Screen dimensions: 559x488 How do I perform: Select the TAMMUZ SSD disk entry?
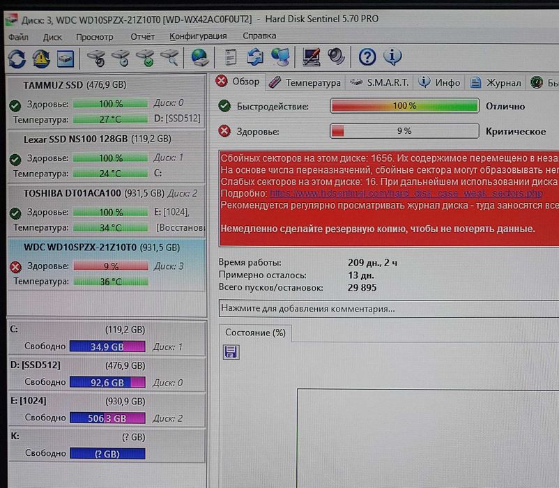(x=106, y=101)
